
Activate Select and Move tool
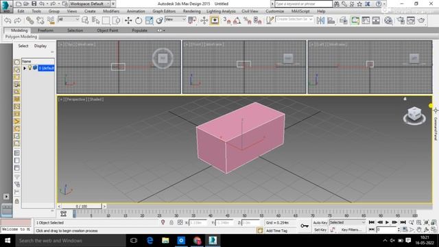(128, 21)
